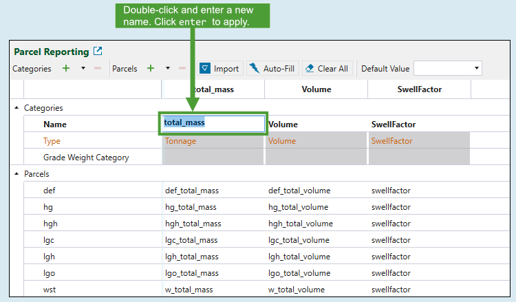Click Grade Weight Category cell under Volume
516x302 pixels.
[x=316, y=157]
